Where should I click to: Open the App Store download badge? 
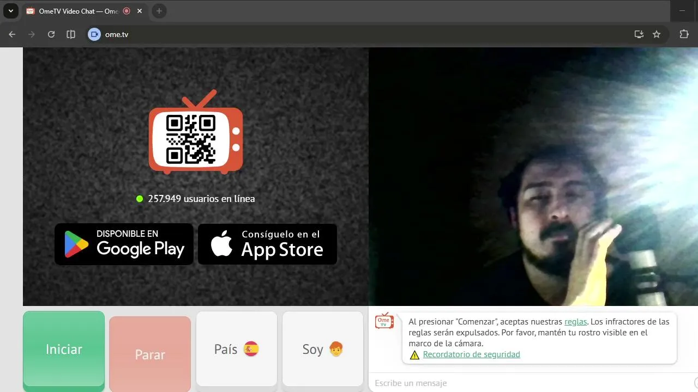tap(267, 244)
